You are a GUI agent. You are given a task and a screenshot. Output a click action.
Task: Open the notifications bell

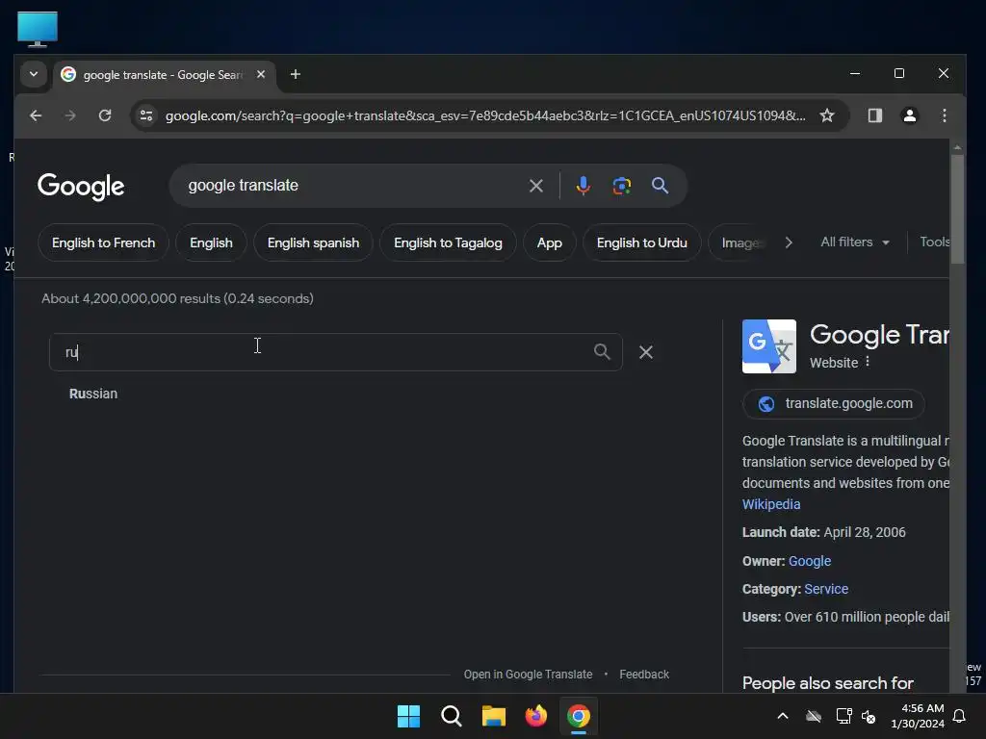960,716
